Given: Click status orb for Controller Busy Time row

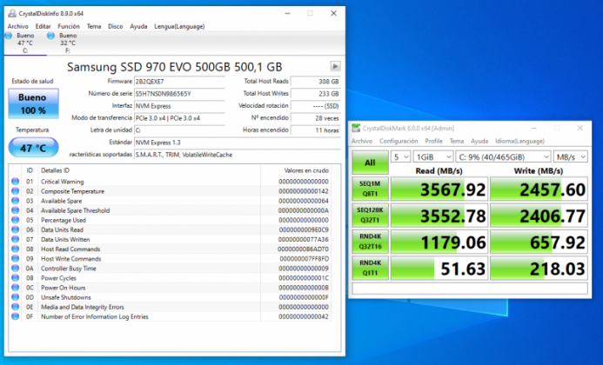Looking at the screenshot, I should [16, 269].
